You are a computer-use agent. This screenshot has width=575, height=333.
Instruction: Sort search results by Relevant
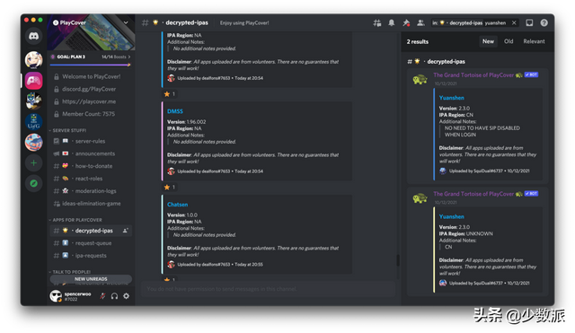(x=534, y=41)
